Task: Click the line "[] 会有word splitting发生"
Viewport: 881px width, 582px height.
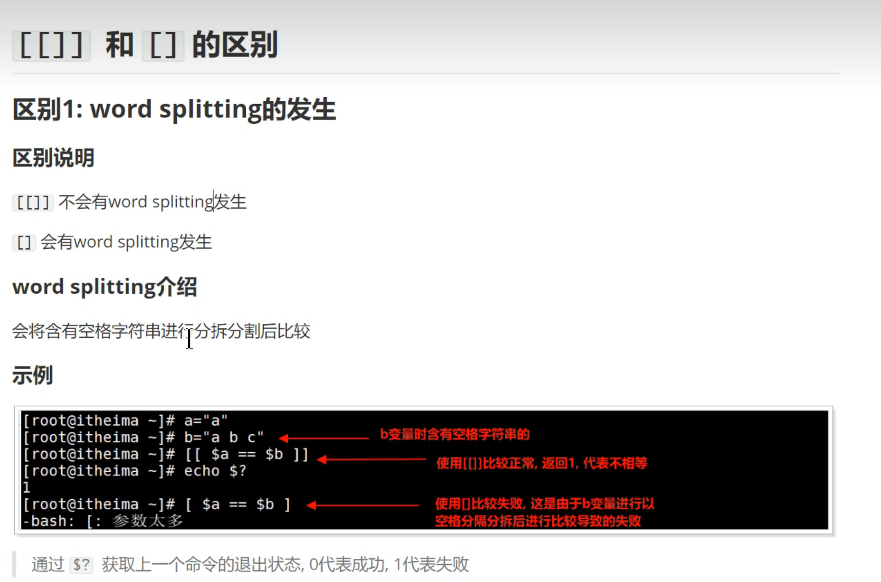Action: (112, 242)
